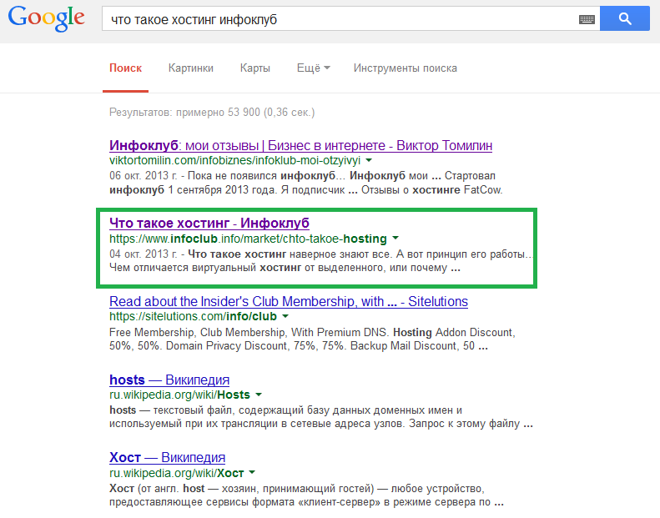Viewport: 660px width, 518px height.
Task: Expand arrow next to infoclub.info URL
Action: (395, 239)
